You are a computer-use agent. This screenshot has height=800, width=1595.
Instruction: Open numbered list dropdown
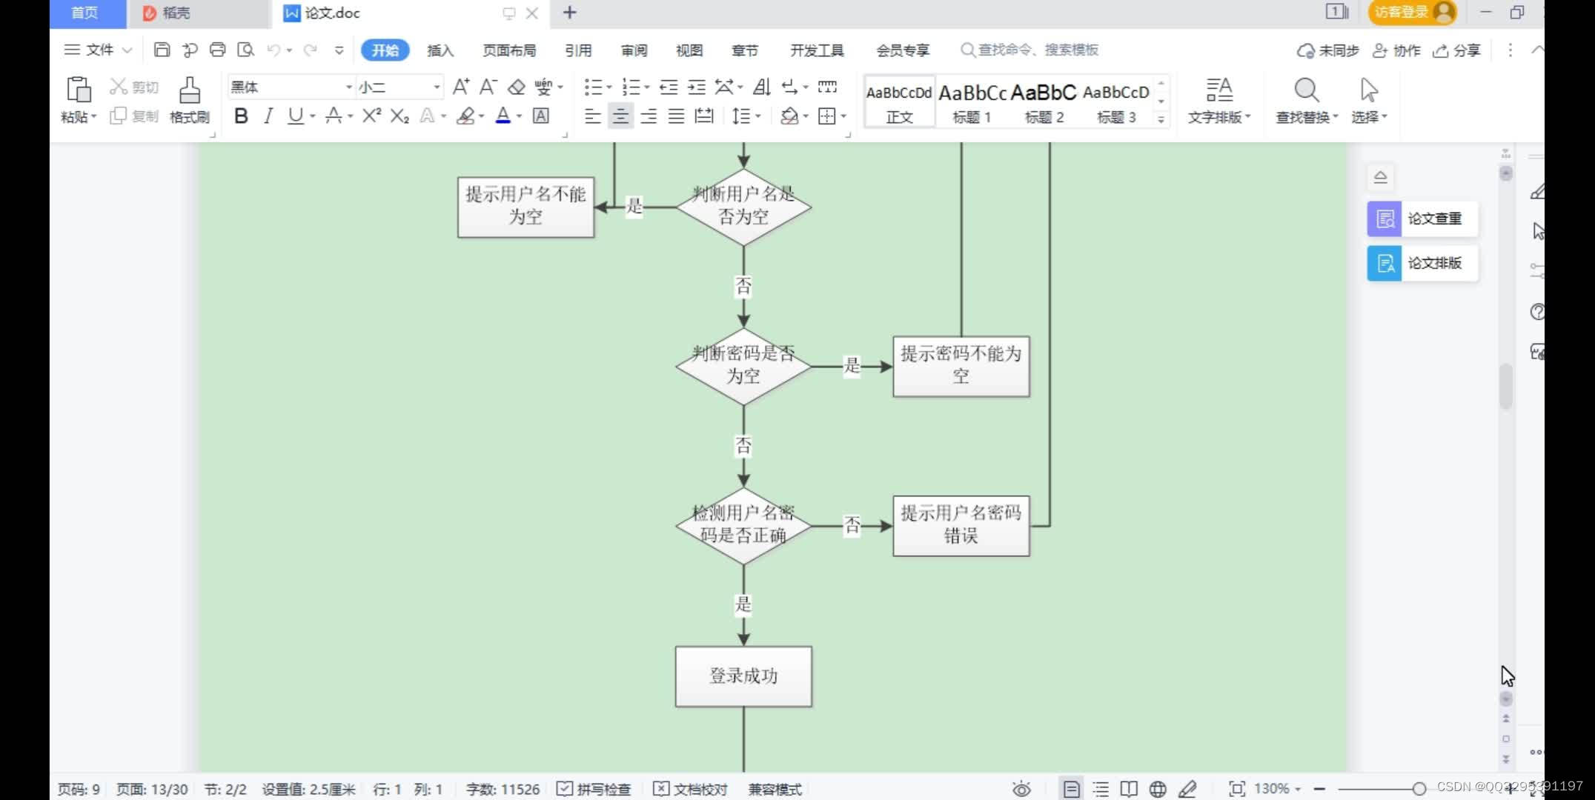coord(647,87)
